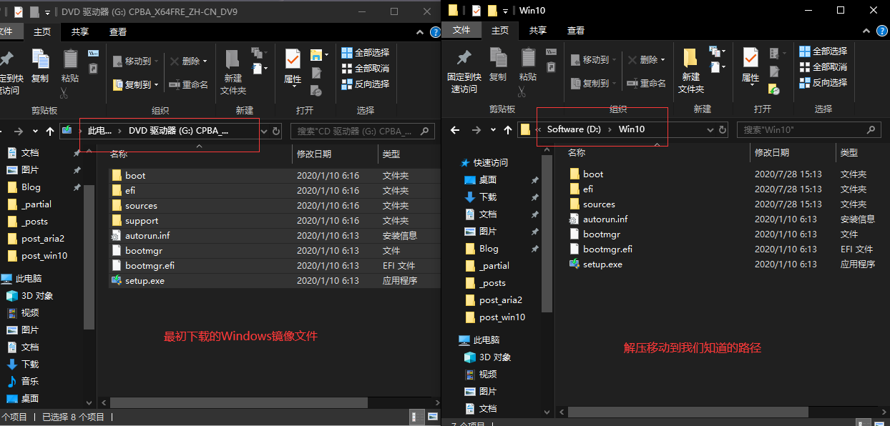Open Move to dropdown in Win10 window
The height and width of the screenshot is (426, 890).
pyautogui.click(x=594, y=60)
